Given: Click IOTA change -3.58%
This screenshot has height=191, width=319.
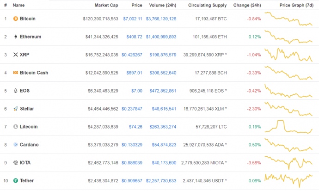Looking at the screenshot, I should [254, 163].
